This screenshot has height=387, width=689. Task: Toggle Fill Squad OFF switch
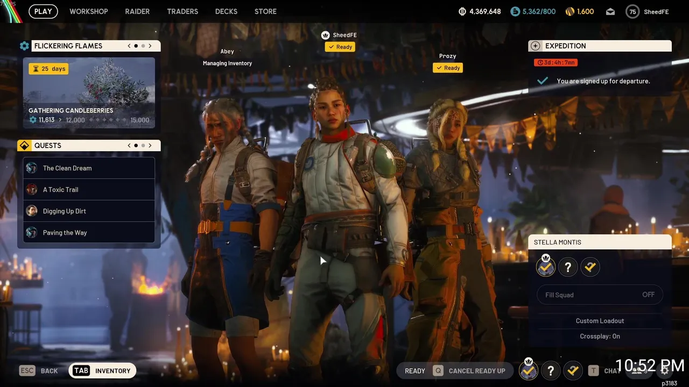click(600, 295)
